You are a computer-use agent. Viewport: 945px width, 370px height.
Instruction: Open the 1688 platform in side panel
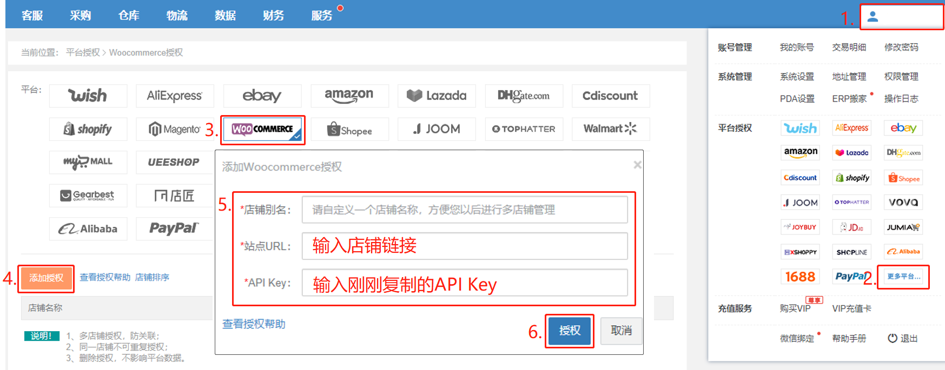(x=800, y=277)
